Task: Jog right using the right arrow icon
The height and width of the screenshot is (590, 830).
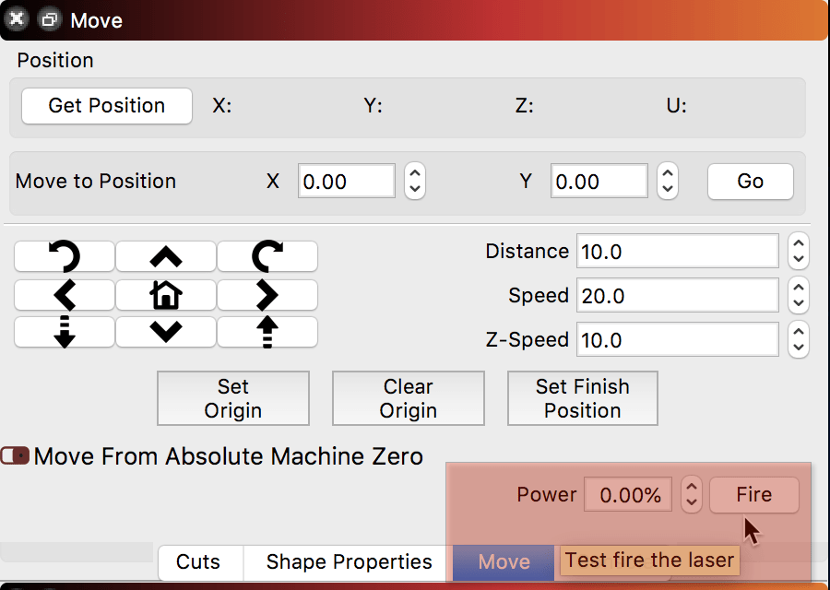Action: (267, 295)
